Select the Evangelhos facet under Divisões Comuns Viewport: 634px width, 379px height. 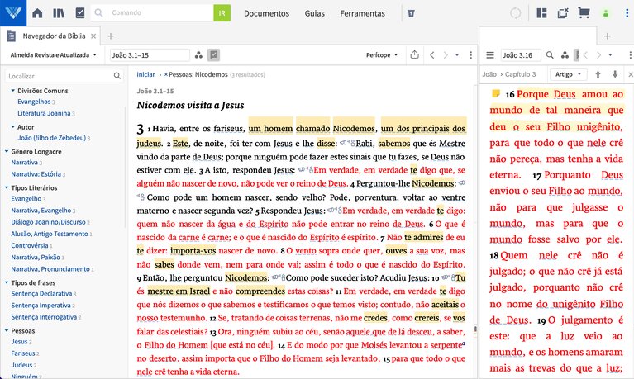click(34, 102)
